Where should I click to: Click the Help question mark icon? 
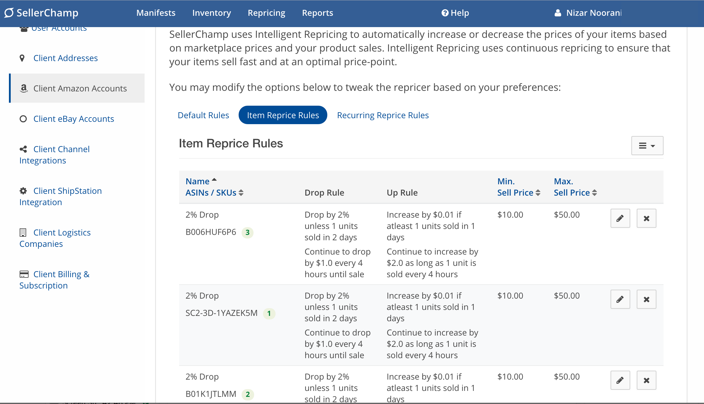pos(445,13)
